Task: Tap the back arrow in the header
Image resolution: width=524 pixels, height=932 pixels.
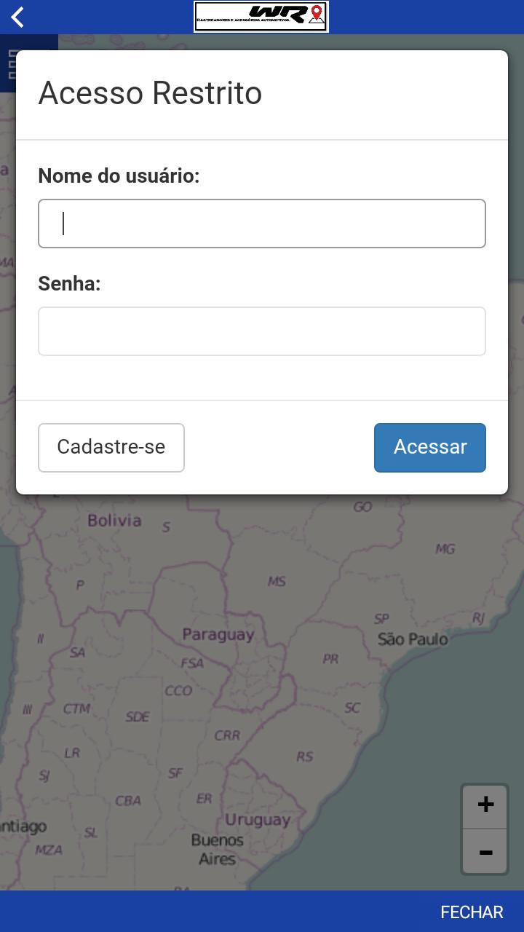Action: pos(17,17)
